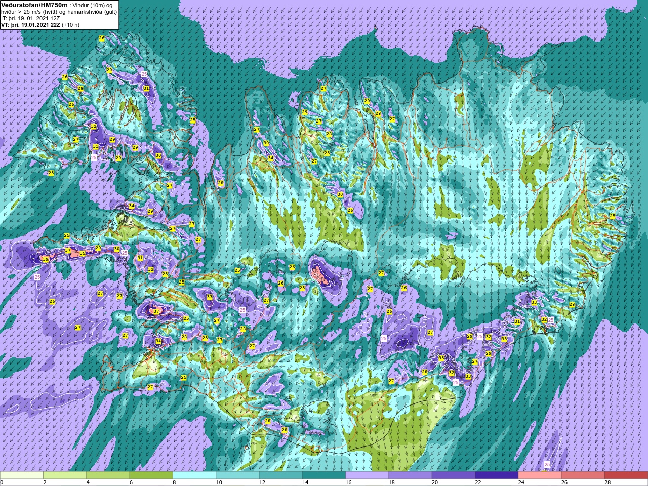Click the 22–24 m/s dark indigo legend swatch
Viewport: 648px width, 486px height.
(497, 475)
